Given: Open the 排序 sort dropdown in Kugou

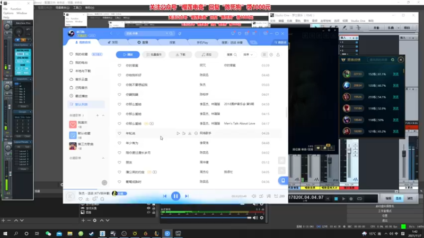Looking at the screenshot, I should point(248,55).
